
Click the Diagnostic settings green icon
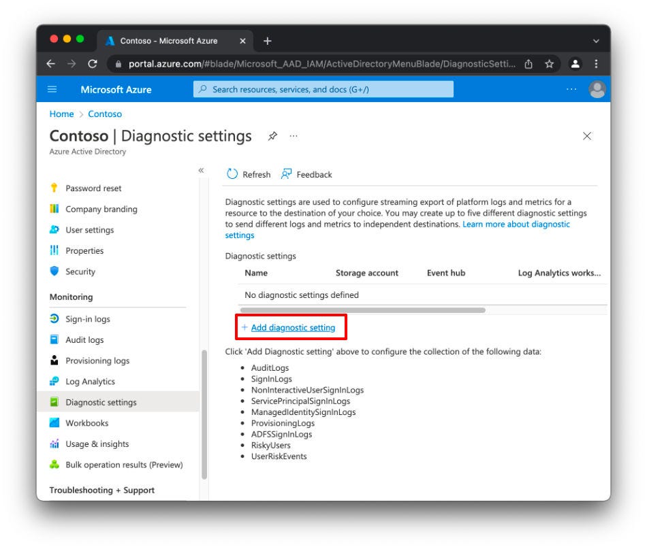point(54,402)
